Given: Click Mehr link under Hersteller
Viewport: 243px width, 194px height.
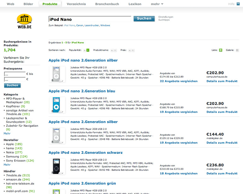Looking at the screenshot, I should tap(7, 165).
